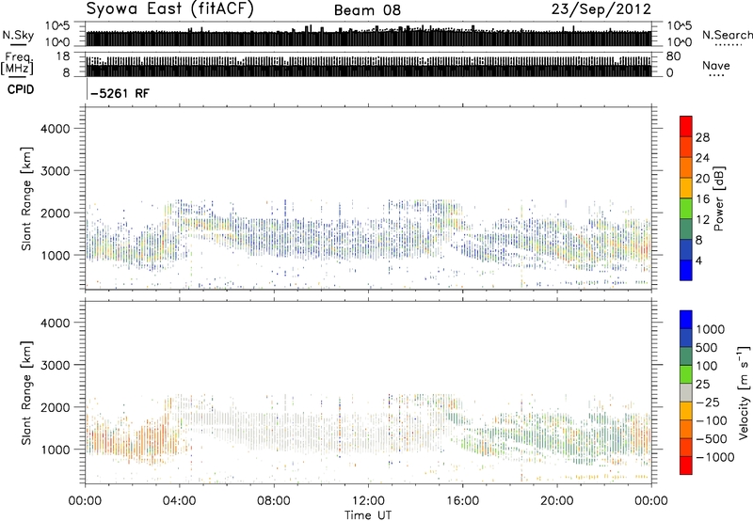Click the '4' tick on Power scale
753x521 pixels.
tap(698, 260)
